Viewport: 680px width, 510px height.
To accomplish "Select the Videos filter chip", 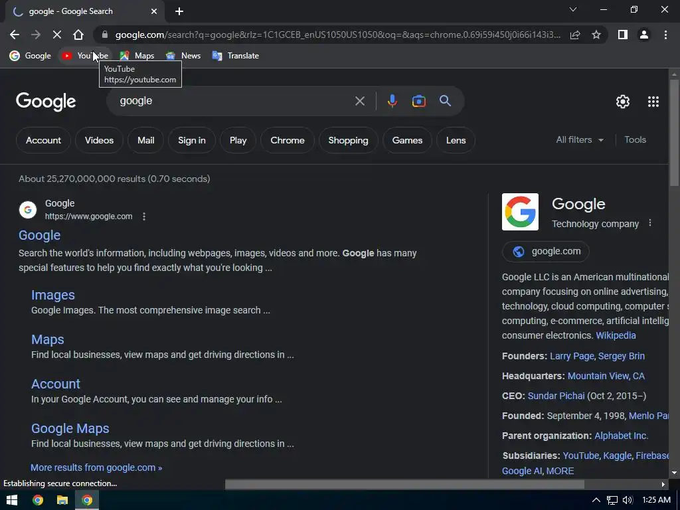I will pos(100,140).
